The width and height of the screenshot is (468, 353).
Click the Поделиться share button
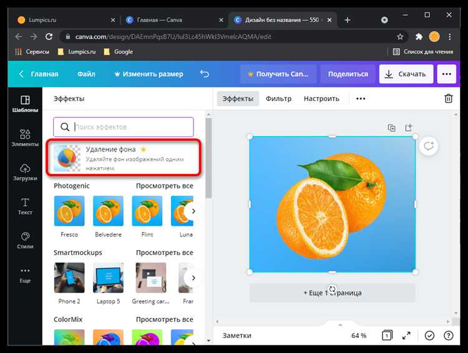(x=348, y=74)
